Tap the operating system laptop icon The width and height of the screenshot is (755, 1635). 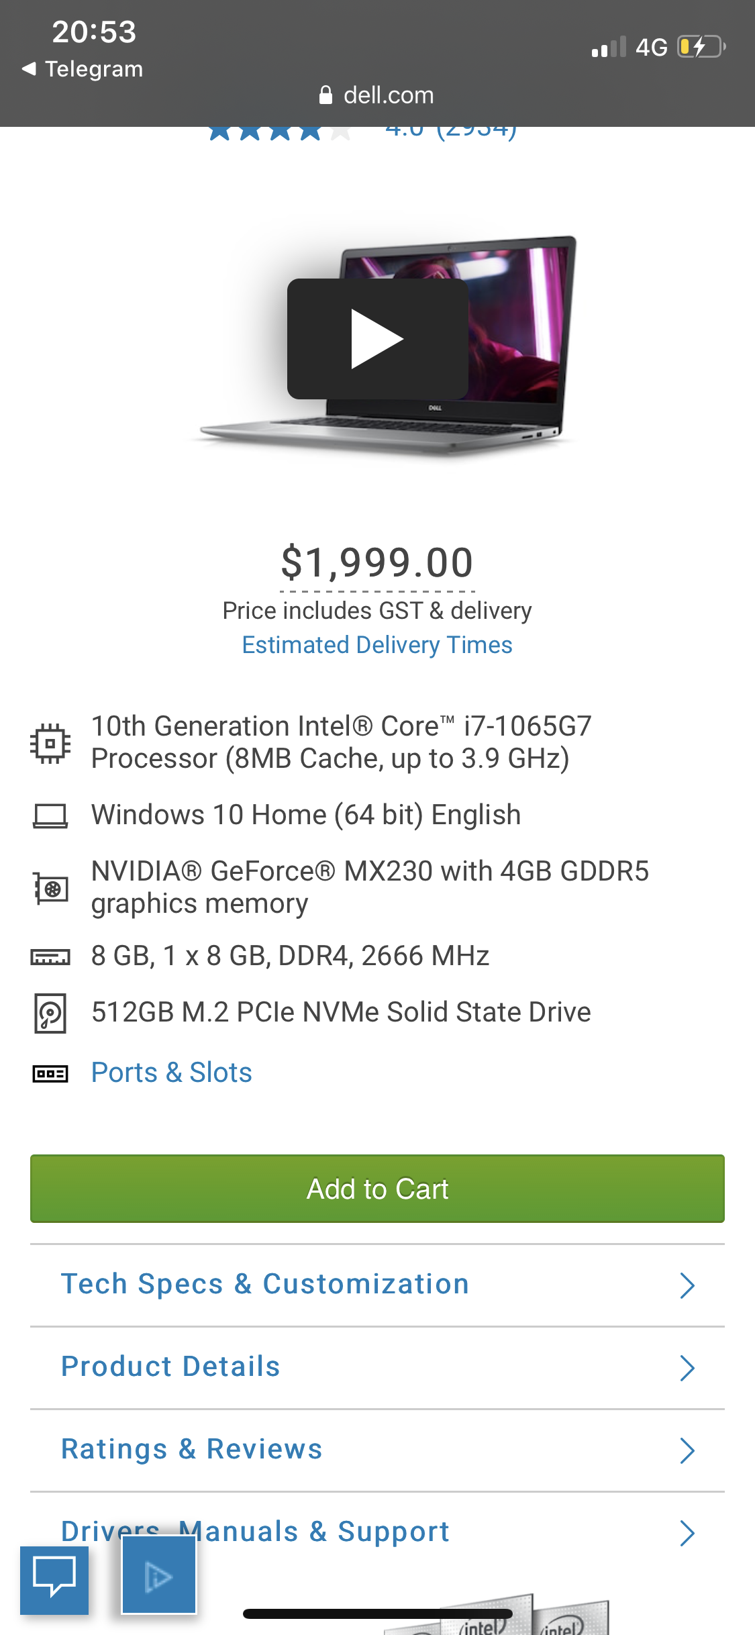(x=50, y=816)
